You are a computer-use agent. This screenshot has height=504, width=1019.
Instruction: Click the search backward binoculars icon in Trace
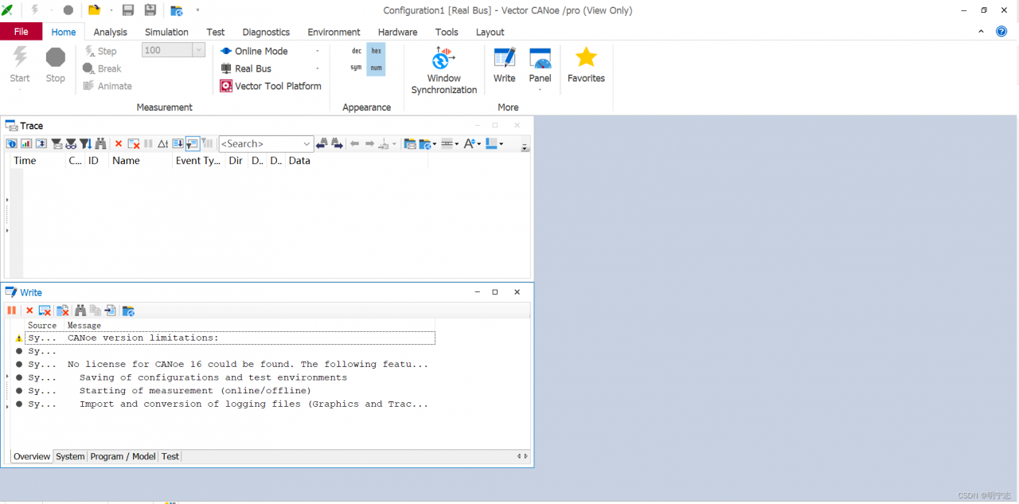coord(322,144)
